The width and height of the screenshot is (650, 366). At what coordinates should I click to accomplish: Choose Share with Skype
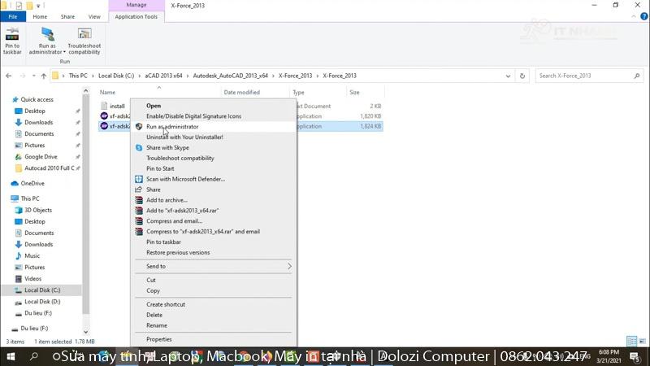click(x=214, y=148)
